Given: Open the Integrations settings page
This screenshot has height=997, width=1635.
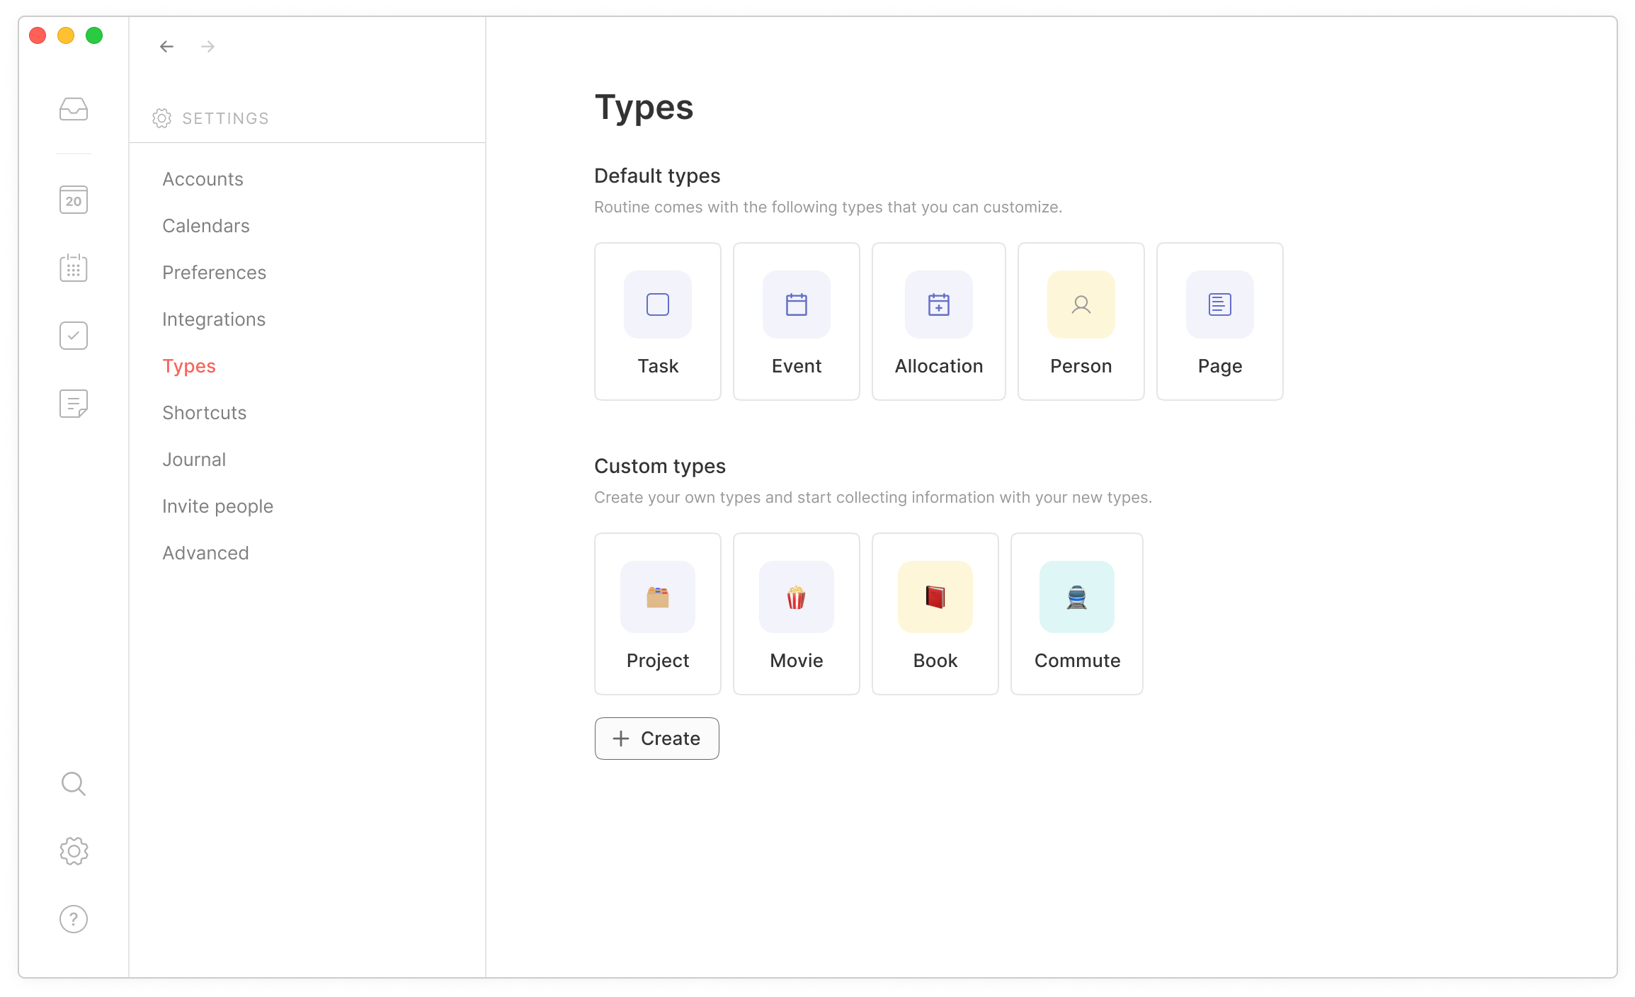Looking at the screenshot, I should pyautogui.click(x=214, y=319).
